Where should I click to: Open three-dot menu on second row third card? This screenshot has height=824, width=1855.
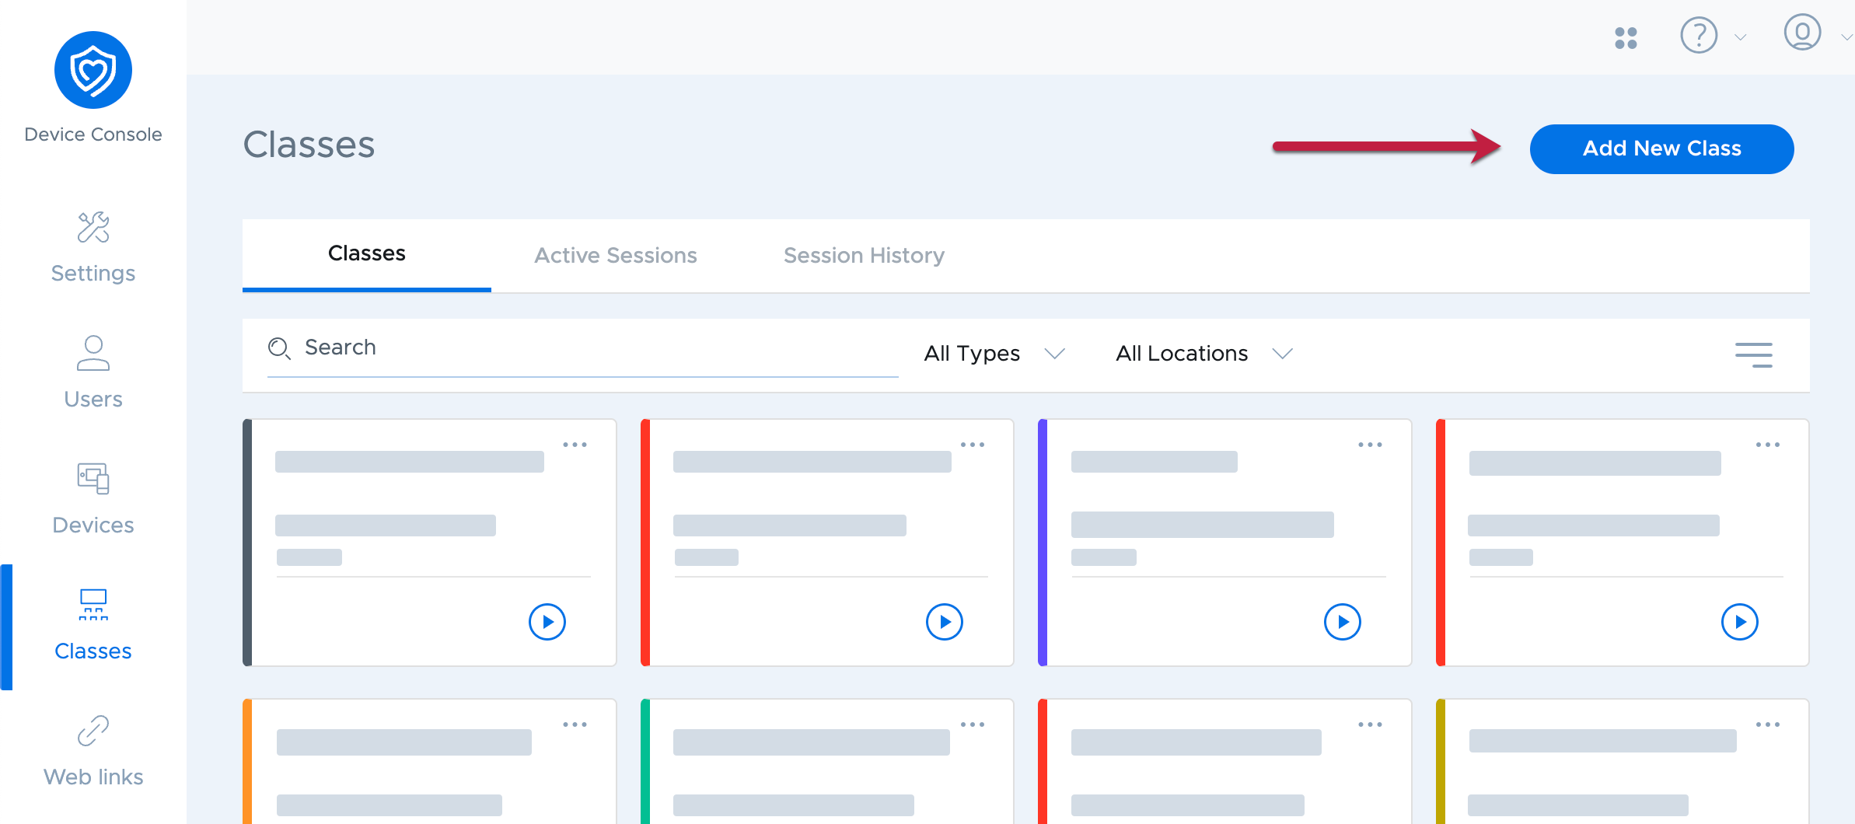(1370, 724)
